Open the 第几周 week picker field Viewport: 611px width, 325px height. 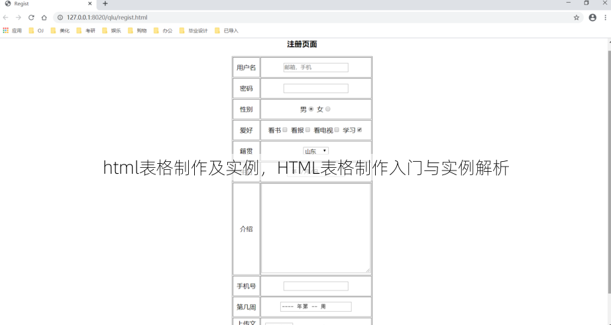(315, 306)
